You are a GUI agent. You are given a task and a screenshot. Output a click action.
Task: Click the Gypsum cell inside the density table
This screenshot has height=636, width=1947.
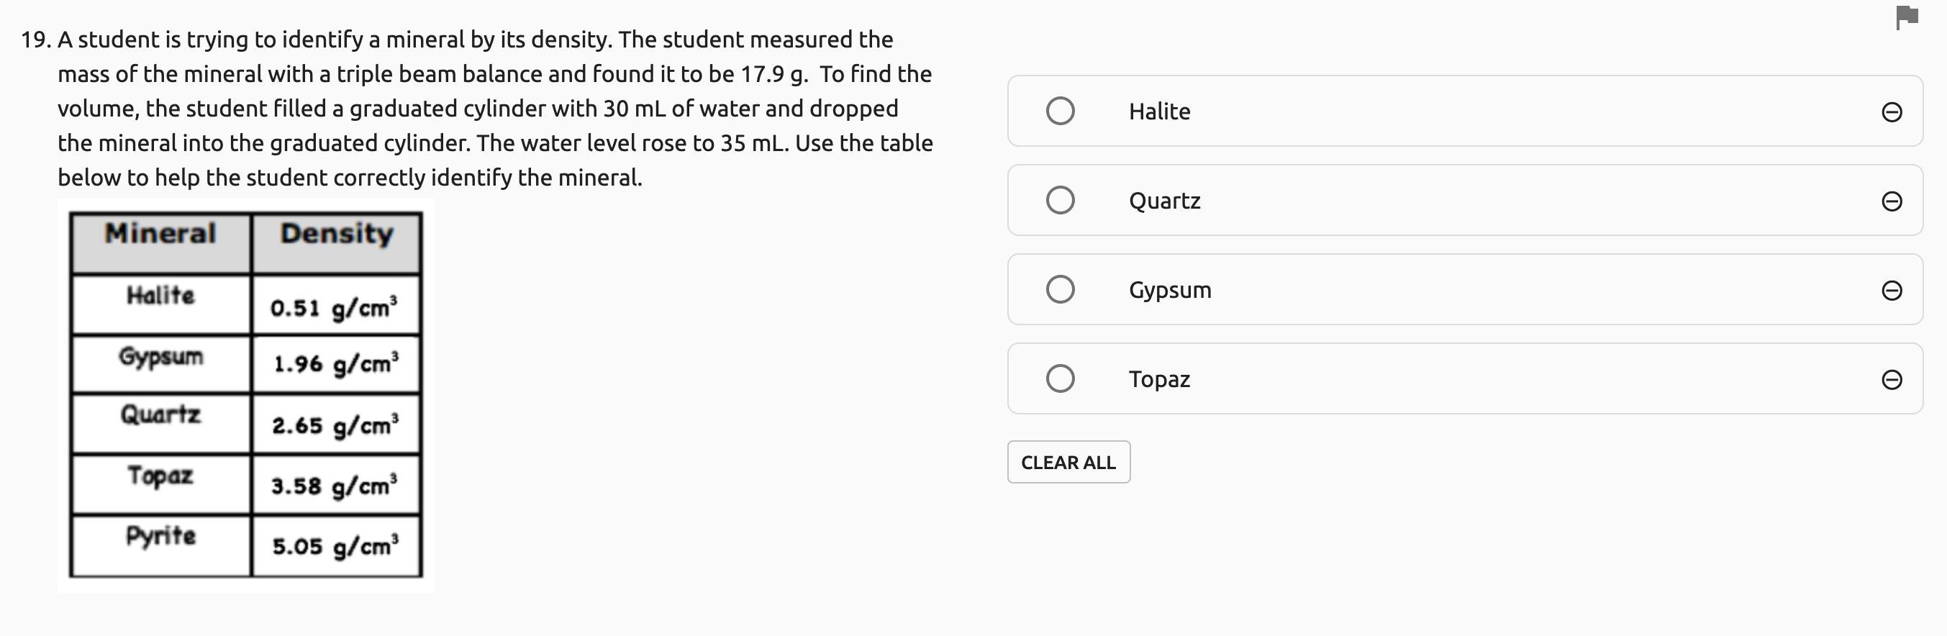[x=160, y=357]
